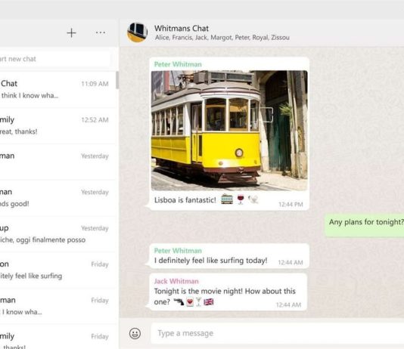Viewport: 404px width, 349px height.
Task: Open the Whitmans Chat group avatar
Action: [138, 32]
